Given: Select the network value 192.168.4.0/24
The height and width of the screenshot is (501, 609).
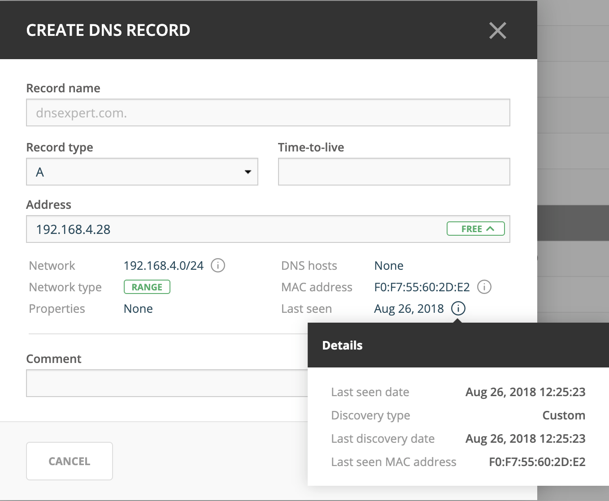Looking at the screenshot, I should point(164,266).
